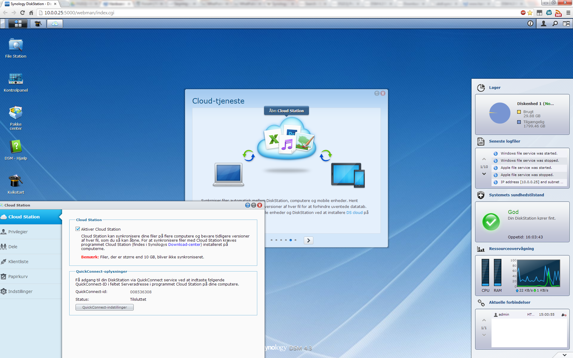The image size is (573, 358).
Task: Select Cloud Station sidebar tab
Action: [x=31, y=217]
